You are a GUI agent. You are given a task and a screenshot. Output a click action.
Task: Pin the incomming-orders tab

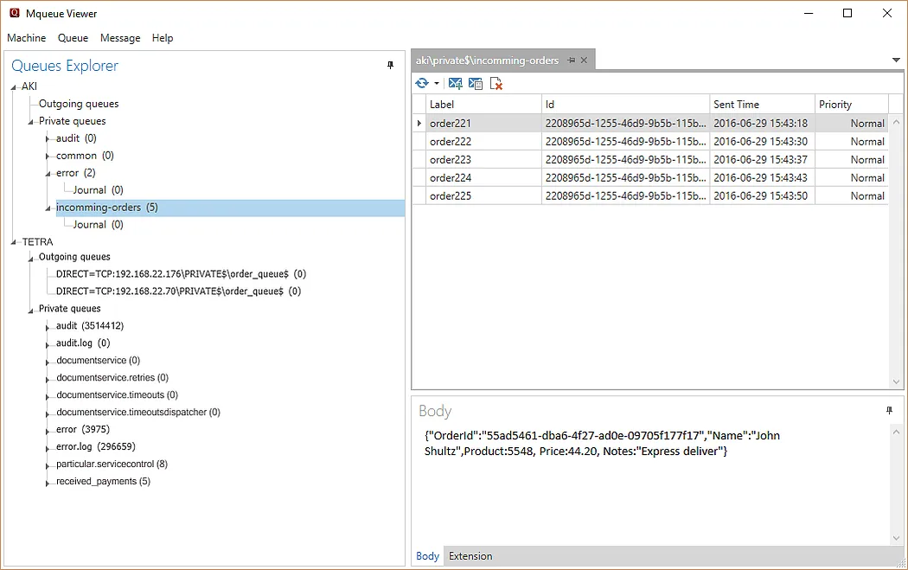tap(572, 61)
